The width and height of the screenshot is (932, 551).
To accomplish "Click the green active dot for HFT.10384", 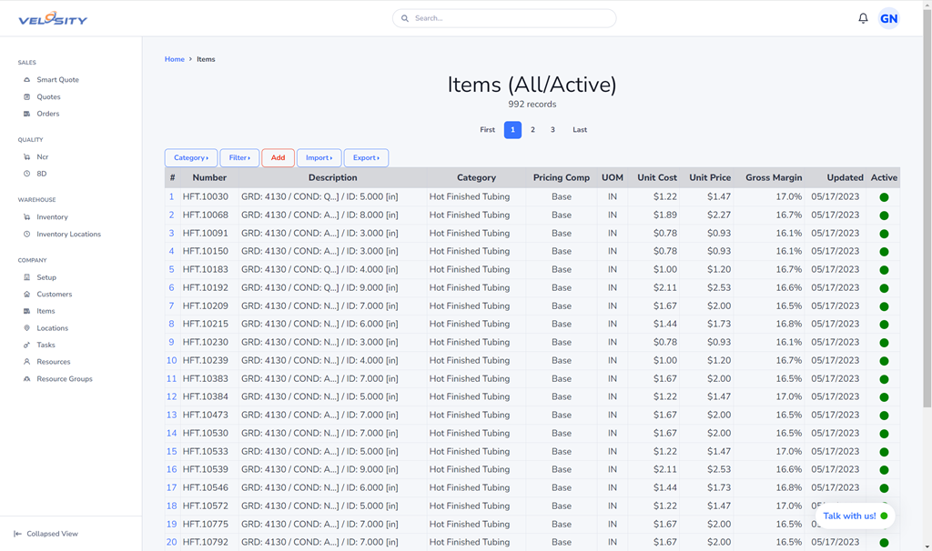I will (884, 397).
